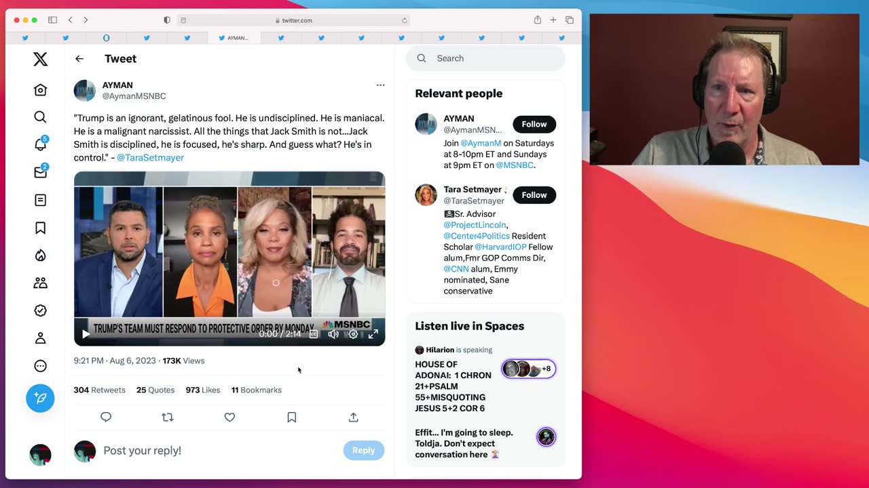Open Explore via sidebar magnifier icon

41,117
